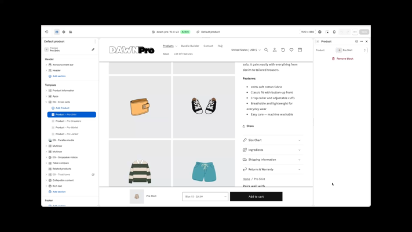The width and height of the screenshot is (412, 232).
Task: Click the Add to cart button
Action: tap(256, 197)
